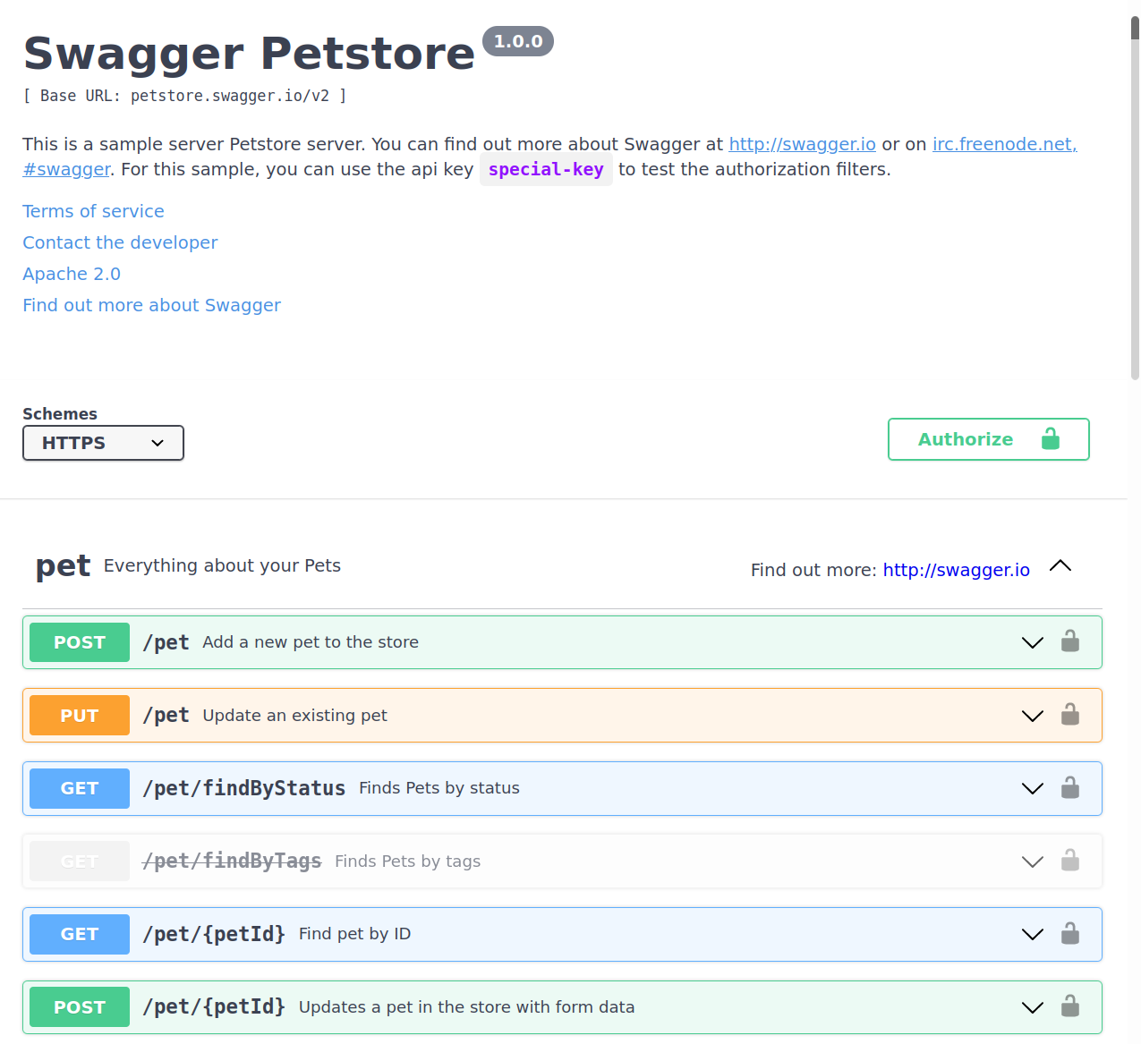Screen dimensions: 1141x1044
Task: Click lock icon on POST /pet/{petId} row
Action: [1070, 1006]
